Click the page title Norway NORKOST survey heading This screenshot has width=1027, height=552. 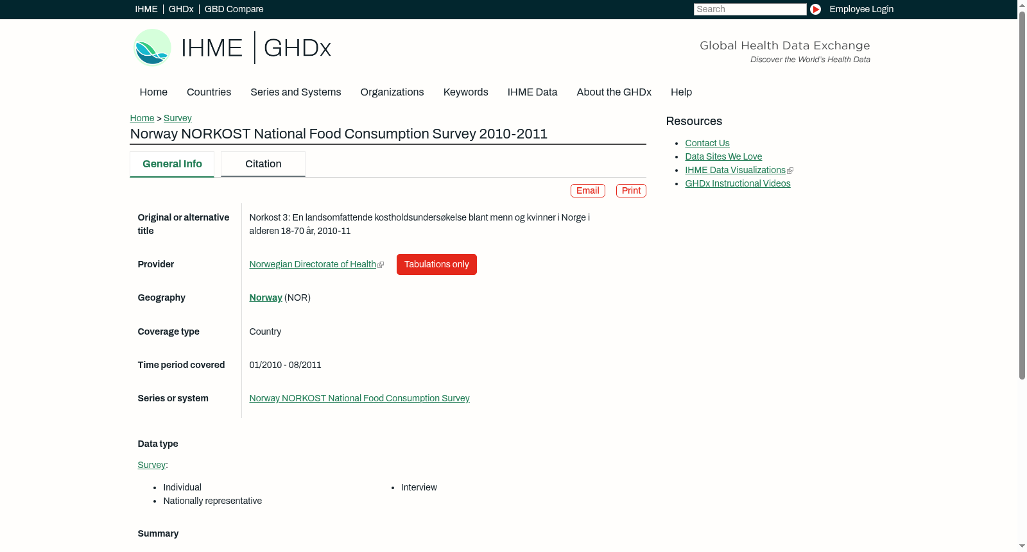339,134
